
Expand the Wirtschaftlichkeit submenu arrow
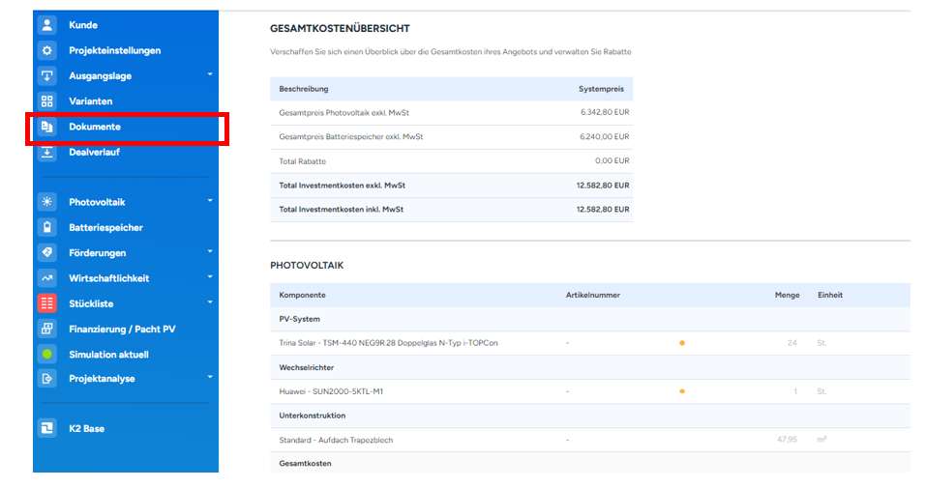coord(210,278)
